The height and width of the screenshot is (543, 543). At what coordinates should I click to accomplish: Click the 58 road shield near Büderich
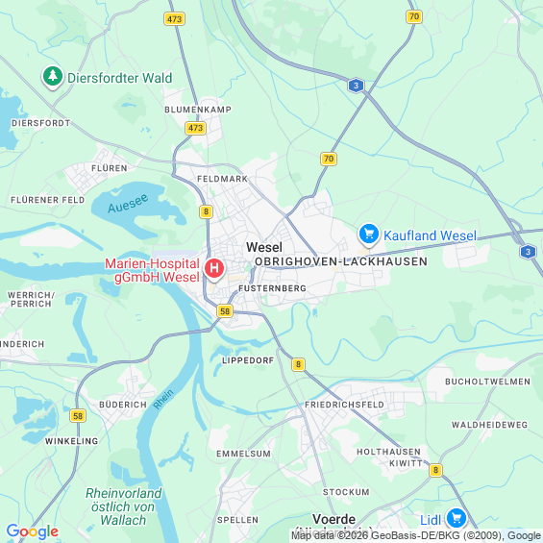[x=78, y=415]
